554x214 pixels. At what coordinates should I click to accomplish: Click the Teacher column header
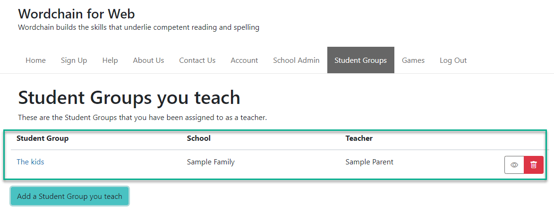click(359, 138)
